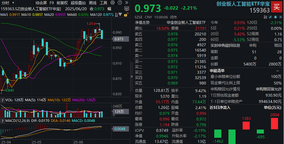Viewport: 284px width, 144px height.
Task: Open the 画线 drawing menu
Action: click(x=93, y=3)
